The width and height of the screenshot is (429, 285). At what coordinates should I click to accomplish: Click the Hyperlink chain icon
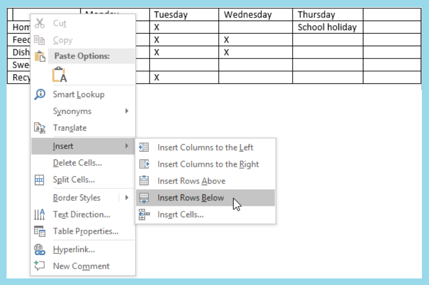click(39, 250)
